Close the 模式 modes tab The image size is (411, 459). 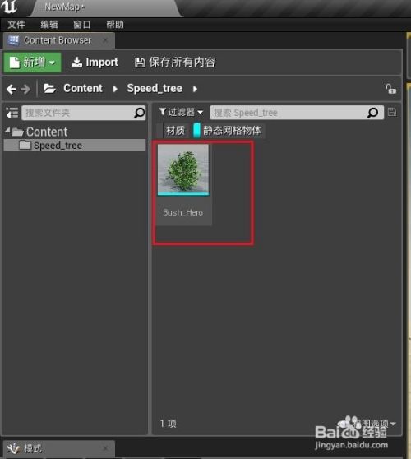[105, 448]
